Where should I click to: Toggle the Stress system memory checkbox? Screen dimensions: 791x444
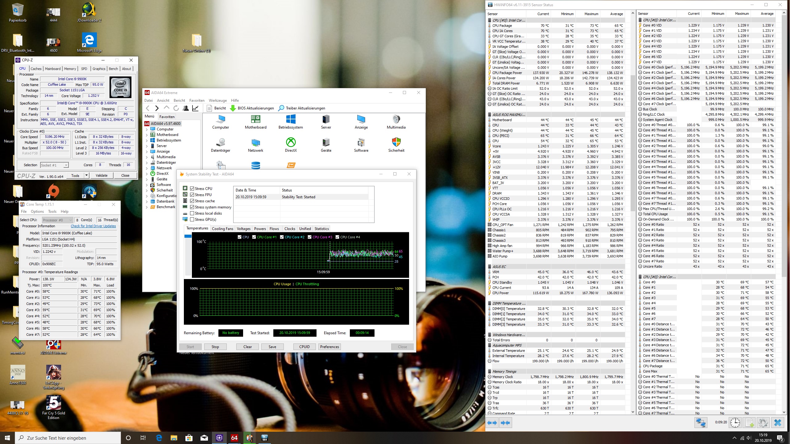pyautogui.click(x=192, y=207)
